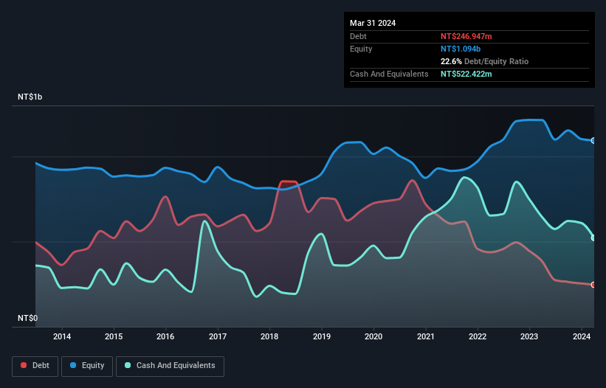Toggle the Cash And Equivalents legend button
Screen dimensions: 606x388
[x=170, y=366]
